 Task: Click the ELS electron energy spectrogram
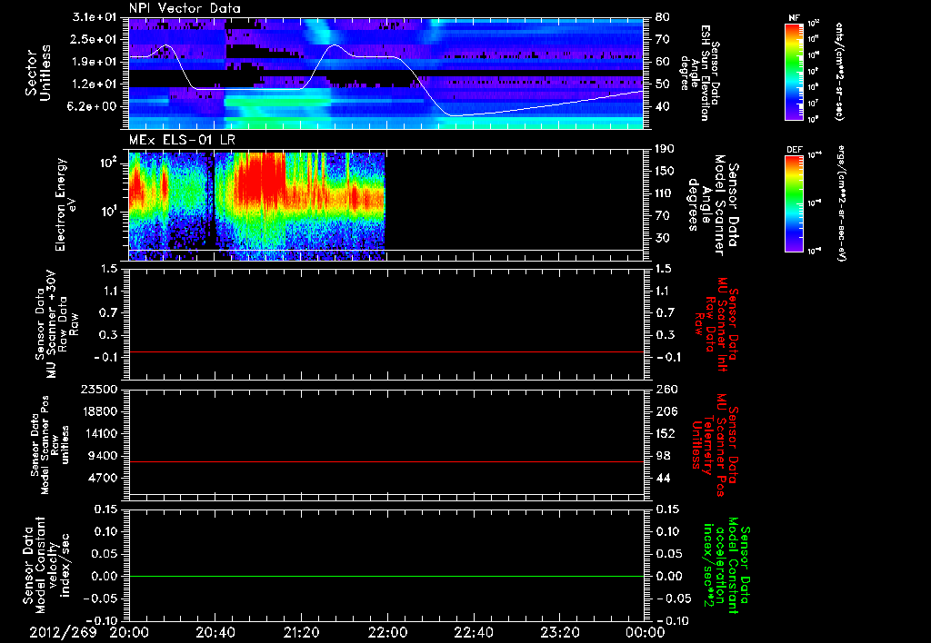click(x=257, y=206)
